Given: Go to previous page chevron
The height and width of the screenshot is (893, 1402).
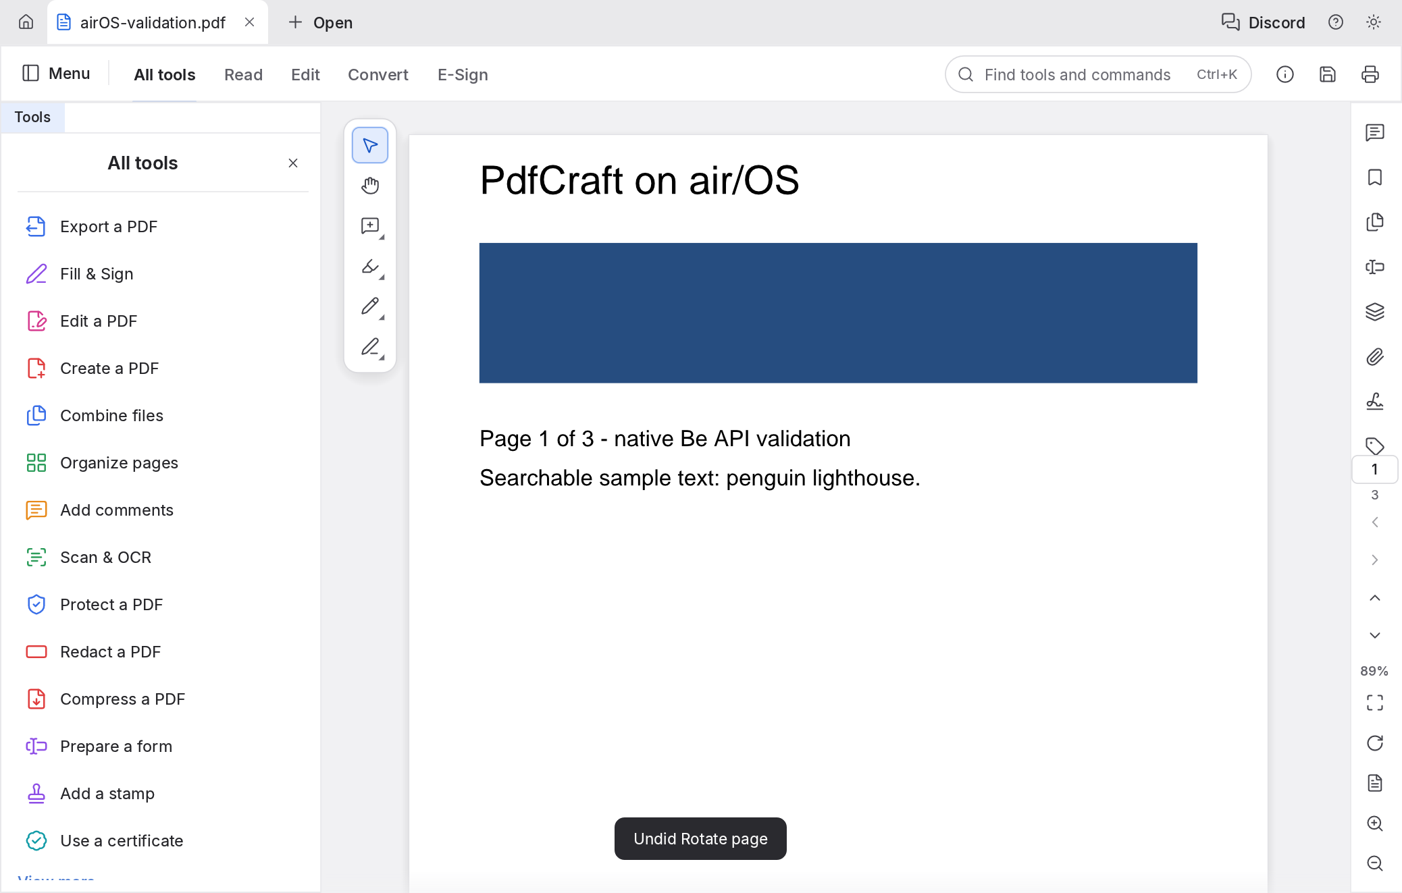Looking at the screenshot, I should click(1374, 522).
